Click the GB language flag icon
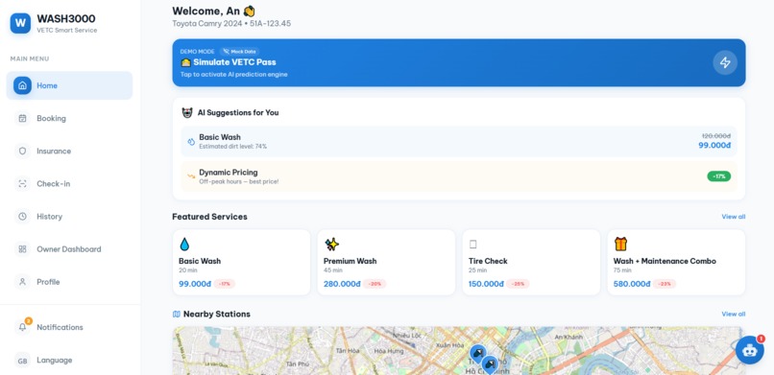Image resolution: width=774 pixels, height=375 pixels. [22, 361]
